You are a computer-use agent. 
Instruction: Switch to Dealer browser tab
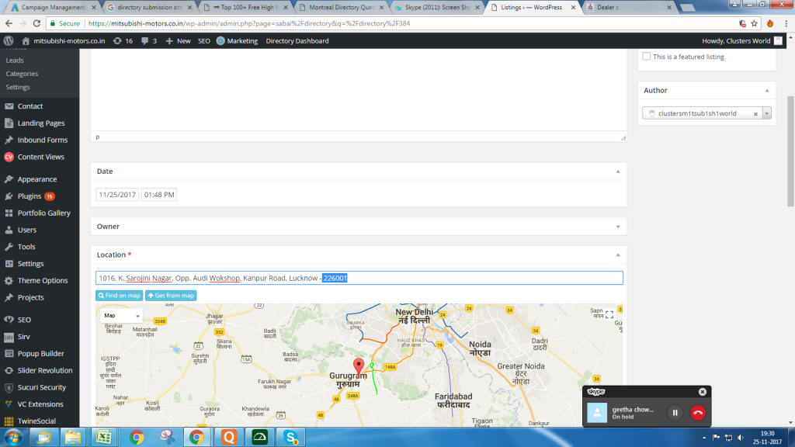[629, 8]
